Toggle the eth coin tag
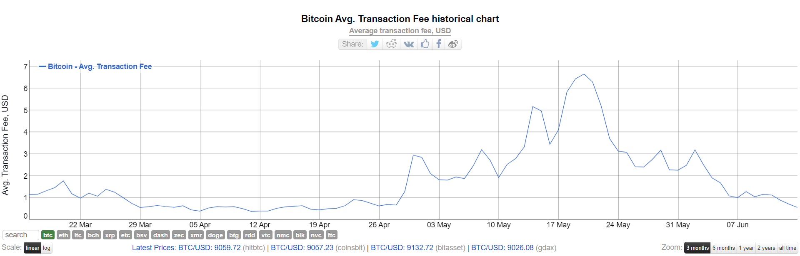The image size is (800, 256). tap(63, 235)
